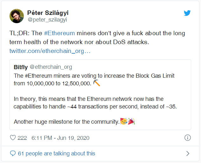The image size is (201, 163).
Task: Click the quoted paragraph starting "In theory"
Action: pyautogui.click(x=89, y=103)
